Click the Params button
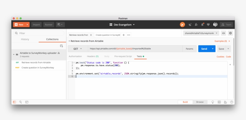Screen dimensions: 246x120 tap(190, 49)
